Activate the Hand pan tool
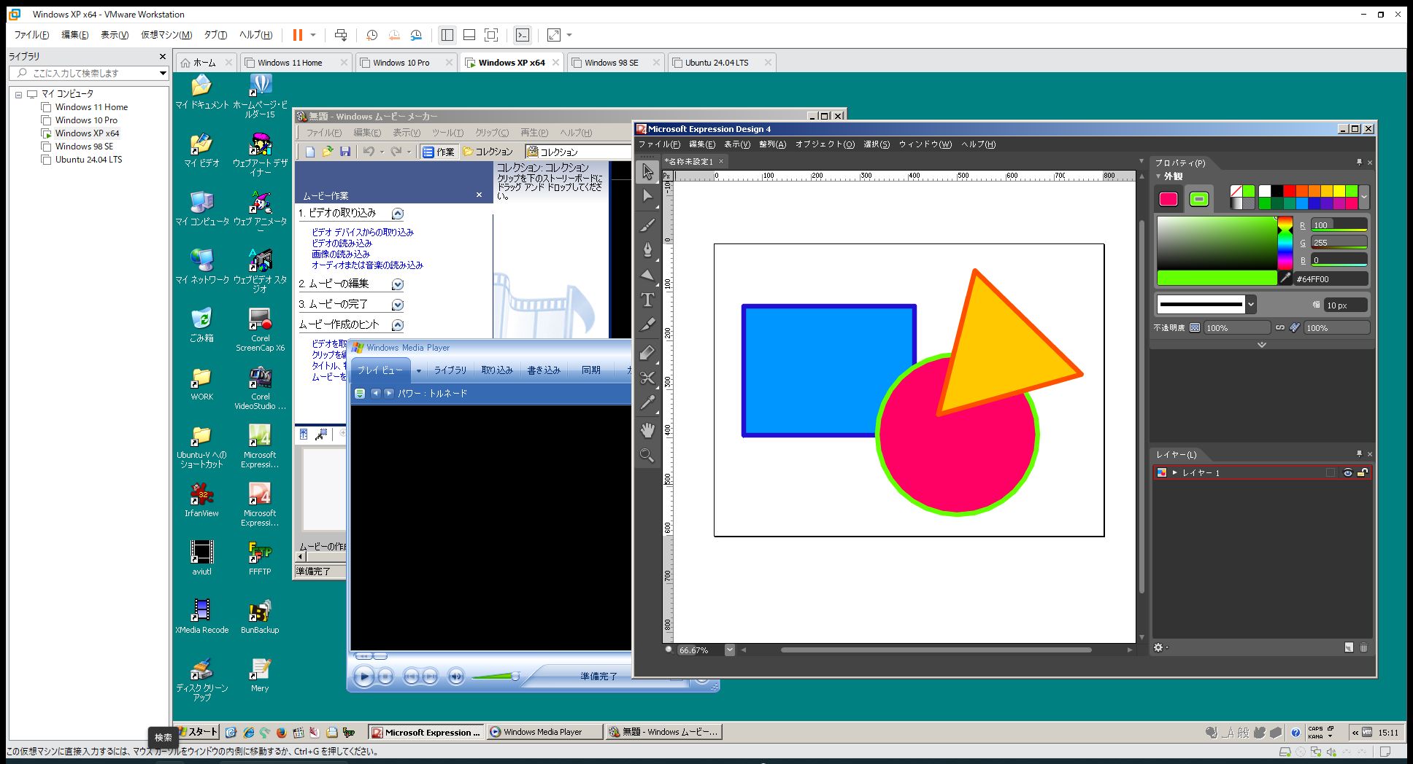The height and width of the screenshot is (764, 1413). (x=647, y=430)
